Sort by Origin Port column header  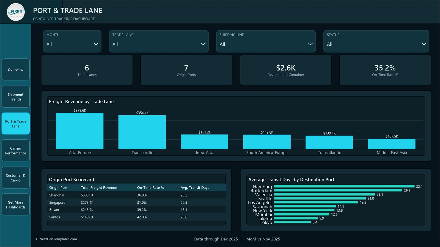pos(58,188)
